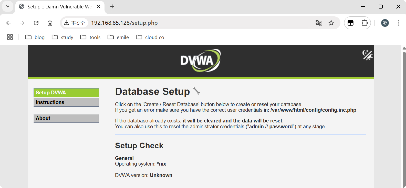Bookmark this page with the star icon

point(331,23)
